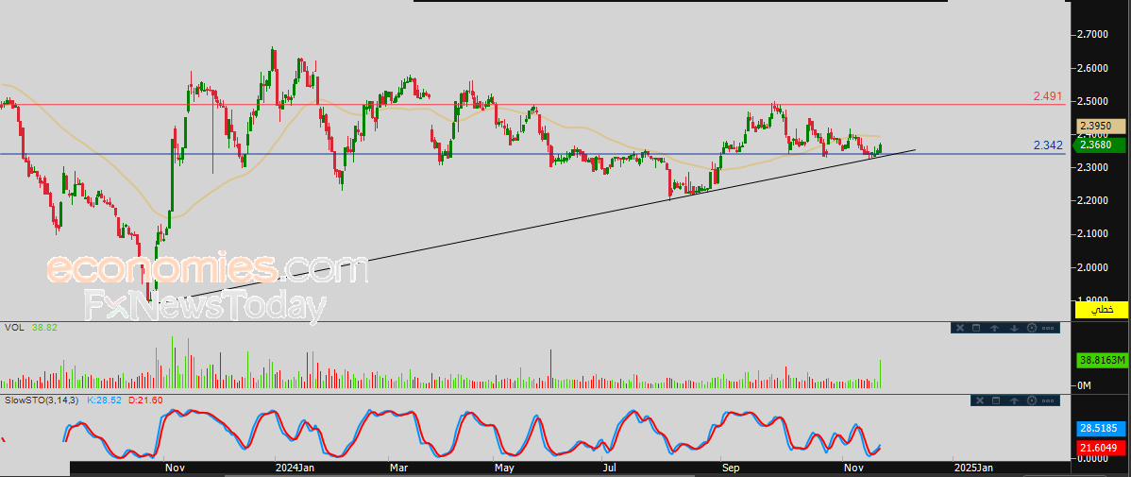Click the green 38.8163M volume tag

[x=1102, y=359]
